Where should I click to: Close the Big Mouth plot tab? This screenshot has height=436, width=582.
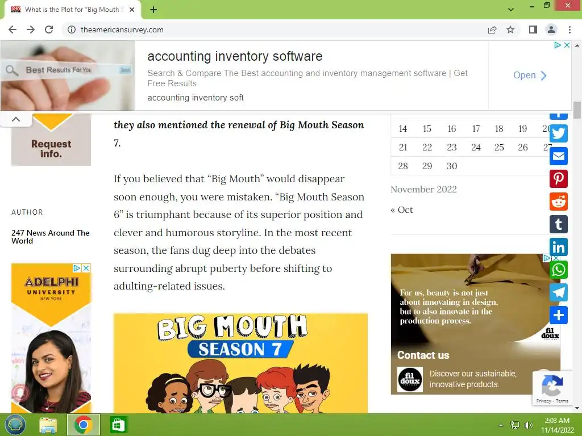pyautogui.click(x=132, y=10)
